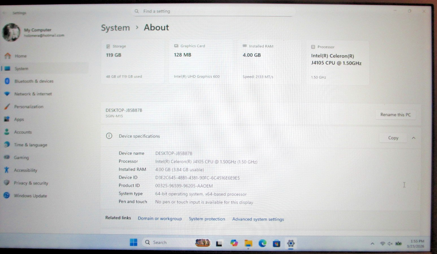Open the Gaming controller icon
437x254 pixels.
[x=7, y=157]
